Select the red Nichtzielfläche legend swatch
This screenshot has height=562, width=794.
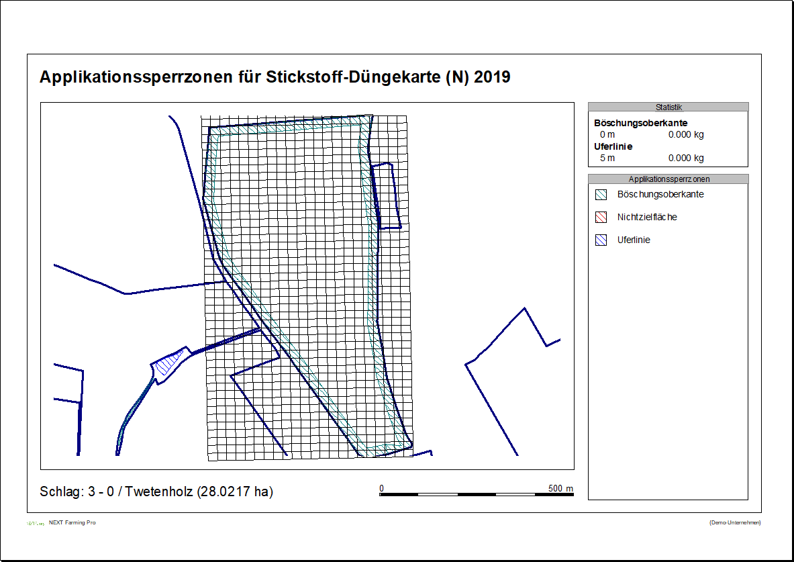coord(601,218)
